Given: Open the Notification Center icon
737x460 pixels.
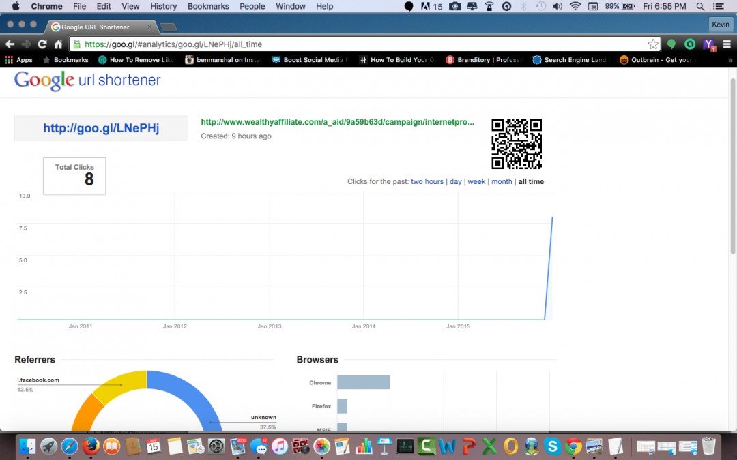Looking at the screenshot, I should pos(719,7).
